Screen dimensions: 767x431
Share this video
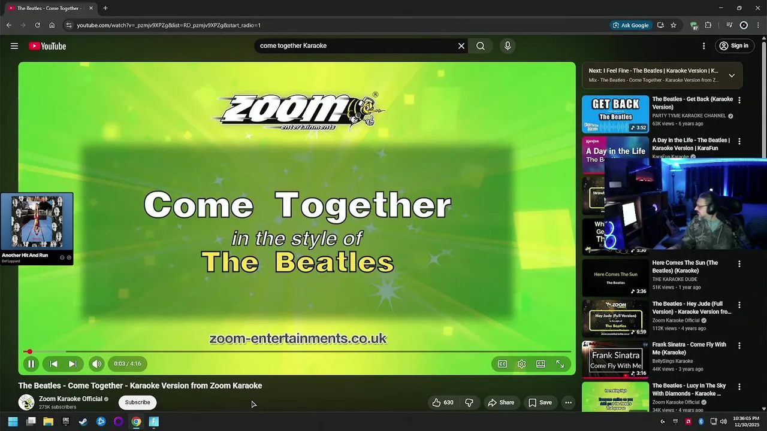[x=501, y=402]
